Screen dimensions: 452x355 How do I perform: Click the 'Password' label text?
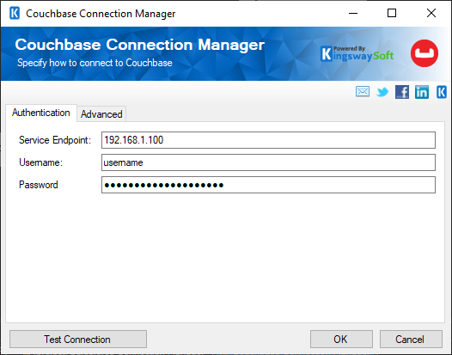(x=39, y=185)
